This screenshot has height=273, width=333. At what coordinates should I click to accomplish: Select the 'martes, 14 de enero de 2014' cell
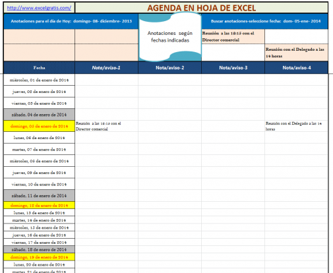point(39,220)
